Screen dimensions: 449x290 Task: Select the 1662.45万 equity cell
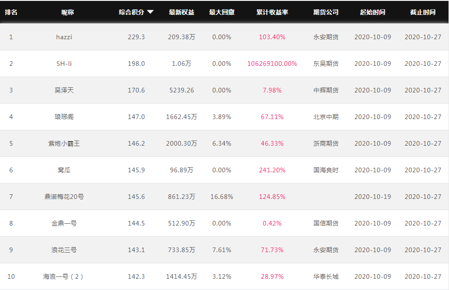coord(182,117)
